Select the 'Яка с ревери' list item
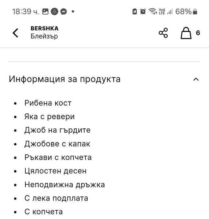This screenshot has height=219, width=209. (50, 117)
